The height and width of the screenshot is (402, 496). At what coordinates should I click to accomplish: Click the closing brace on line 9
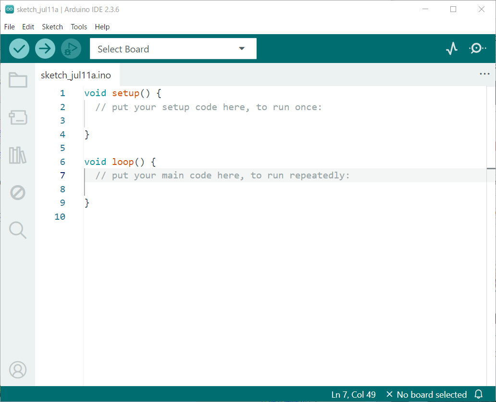point(87,203)
